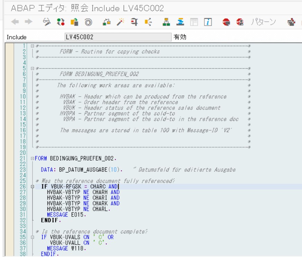Viewport: 302px width, 257px height.
Task: Run syntax check from the toolbar
Action: (107, 23)
